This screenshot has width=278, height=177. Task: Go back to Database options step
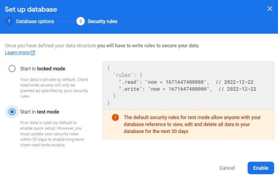pyautogui.click(x=35, y=21)
